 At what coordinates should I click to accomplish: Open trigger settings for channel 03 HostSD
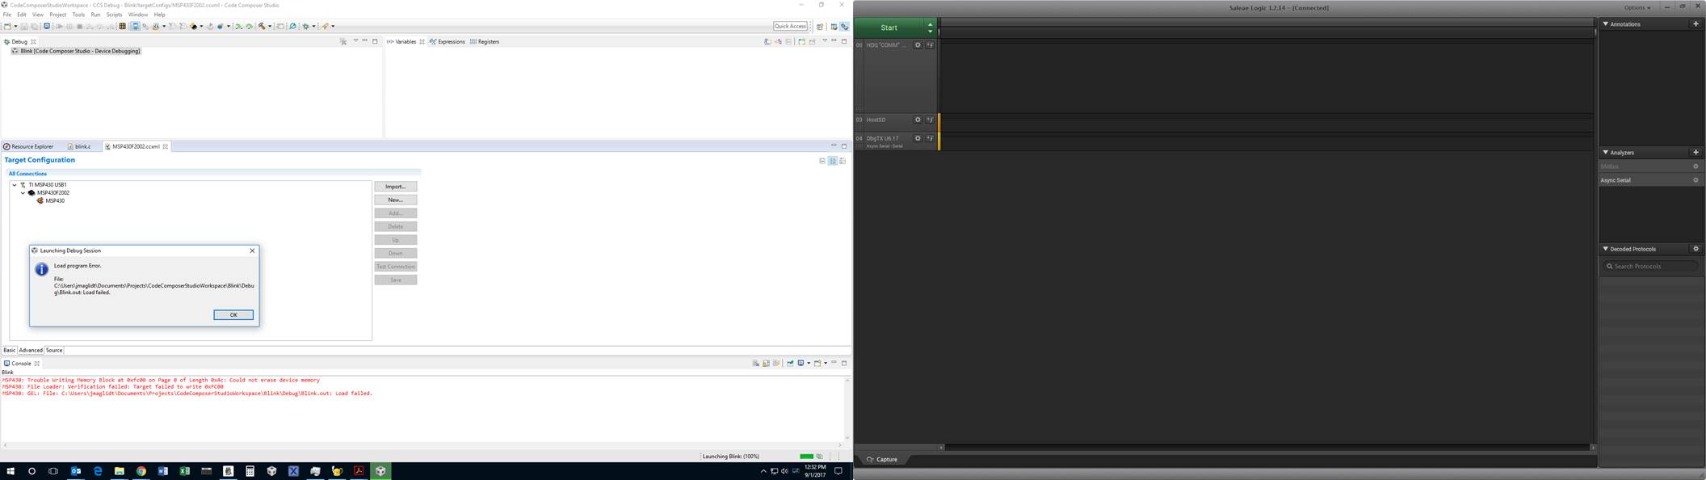(x=930, y=120)
